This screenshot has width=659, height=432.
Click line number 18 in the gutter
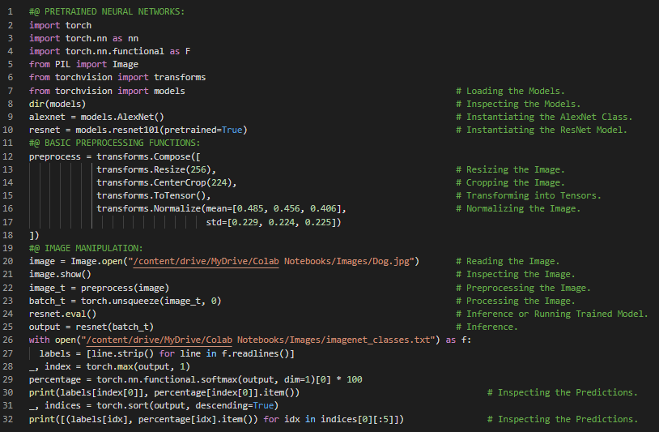click(9, 235)
